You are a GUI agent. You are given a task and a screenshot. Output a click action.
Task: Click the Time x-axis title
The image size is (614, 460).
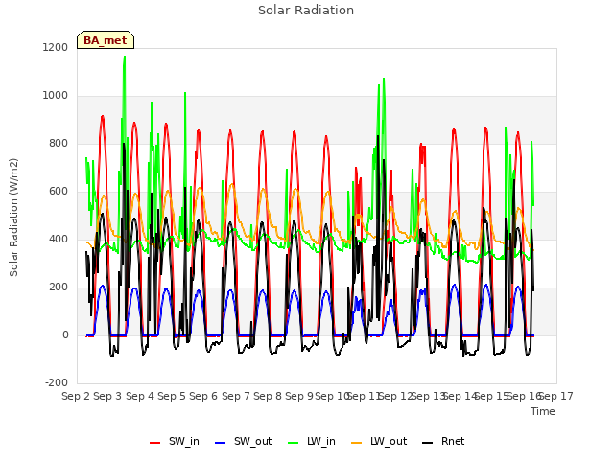point(543,411)
